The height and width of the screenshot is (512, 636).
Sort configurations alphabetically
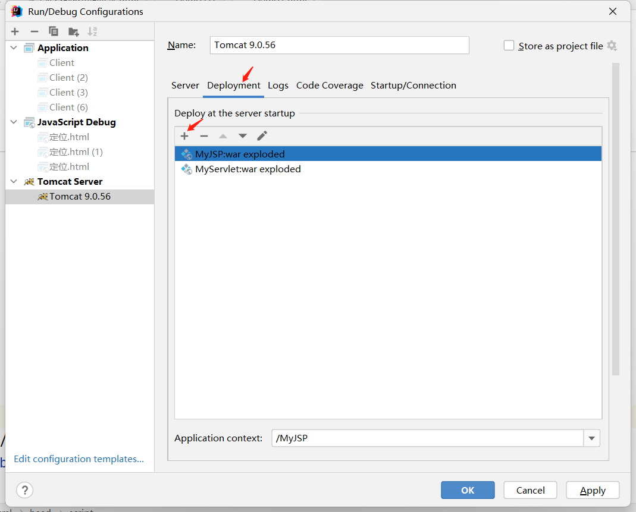tap(92, 31)
